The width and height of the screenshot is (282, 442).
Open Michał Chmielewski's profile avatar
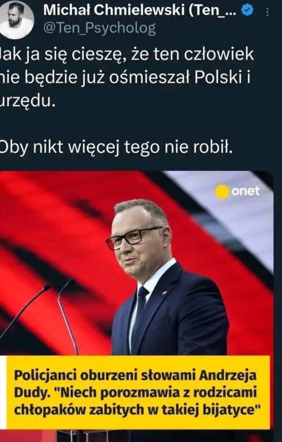(16, 20)
